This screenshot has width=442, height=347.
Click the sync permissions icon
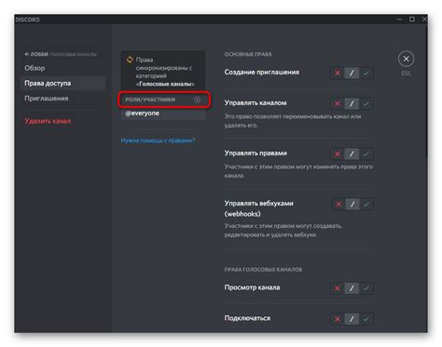[x=130, y=60]
